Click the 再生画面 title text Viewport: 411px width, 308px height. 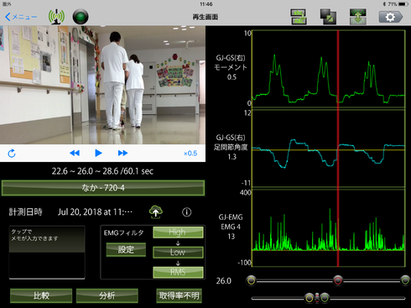tap(205, 17)
